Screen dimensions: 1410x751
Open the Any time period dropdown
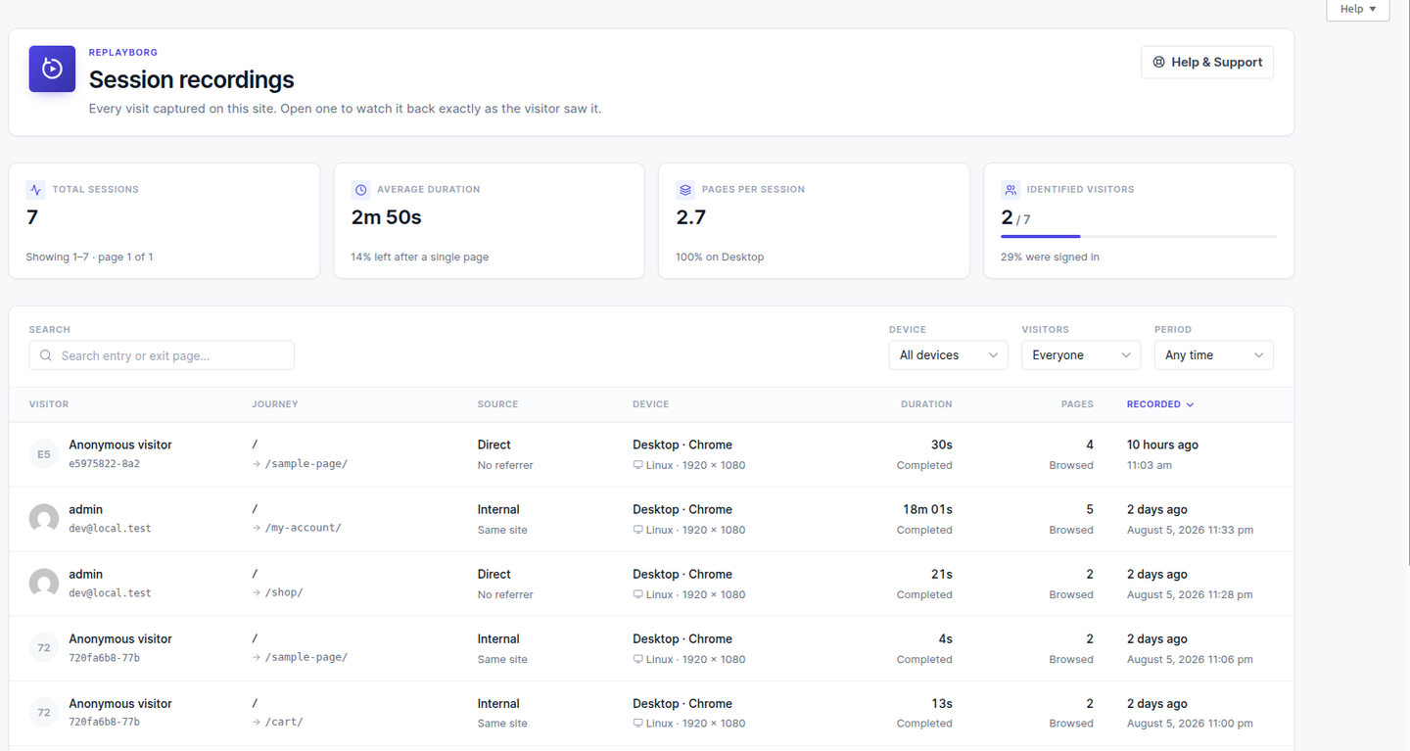pos(1213,355)
